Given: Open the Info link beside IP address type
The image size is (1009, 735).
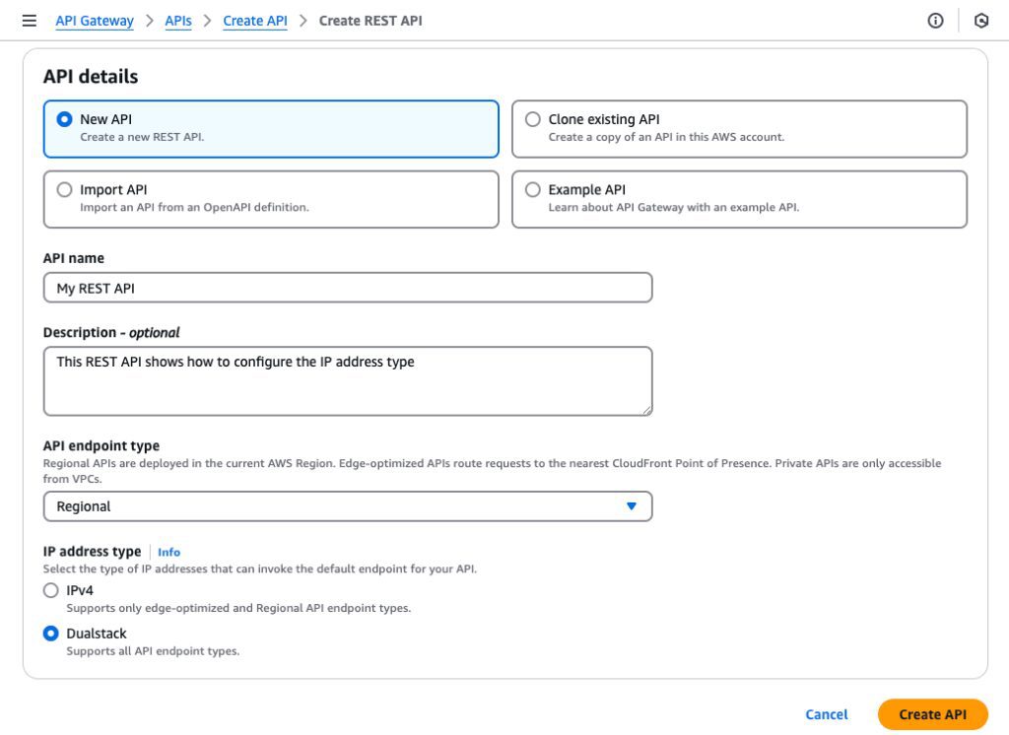Looking at the screenshot, I should tap(168, 552).
